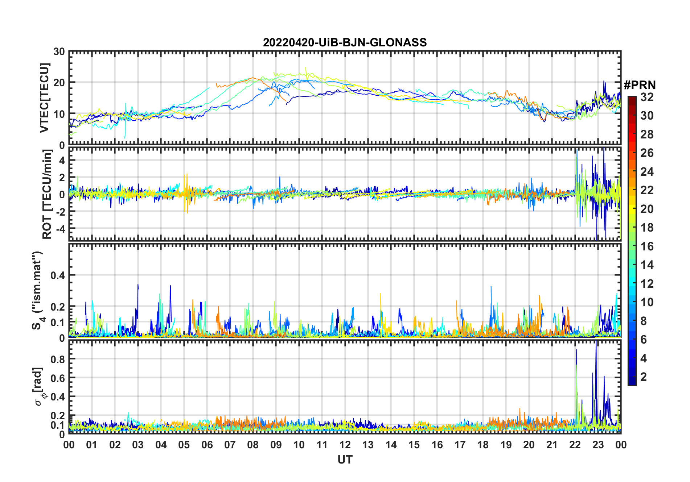Click the 12 hour tick label on the UT axis
The height and width of the screenshot is (482, 690).
click(x=345, y=445)
